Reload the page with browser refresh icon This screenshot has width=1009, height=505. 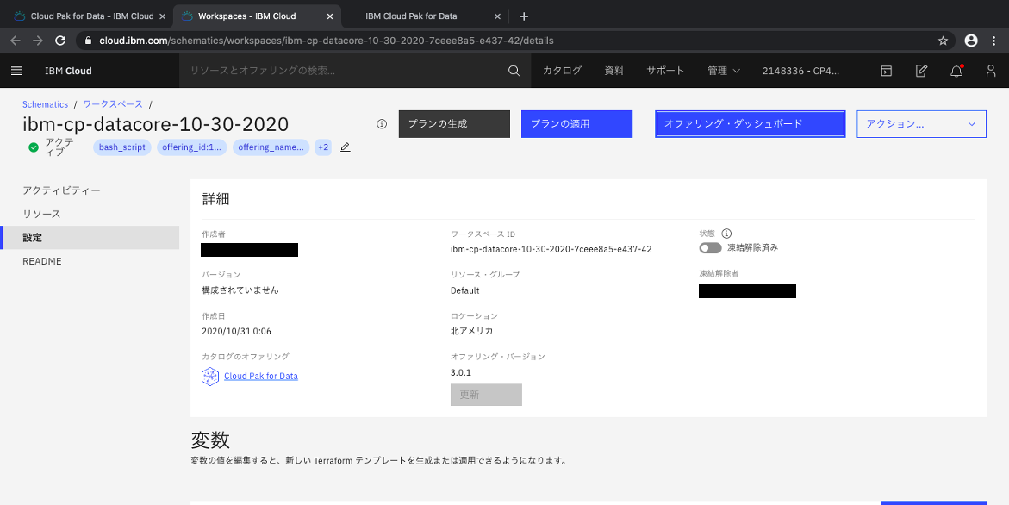coord(60,41)
